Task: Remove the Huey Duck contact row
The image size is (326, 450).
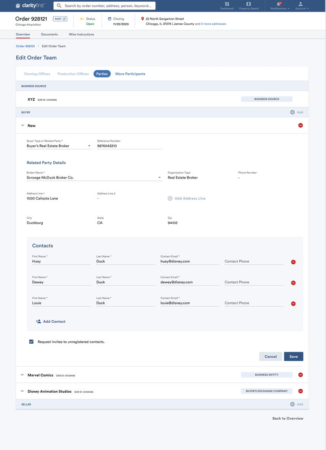Action: [x=293, y=262]
